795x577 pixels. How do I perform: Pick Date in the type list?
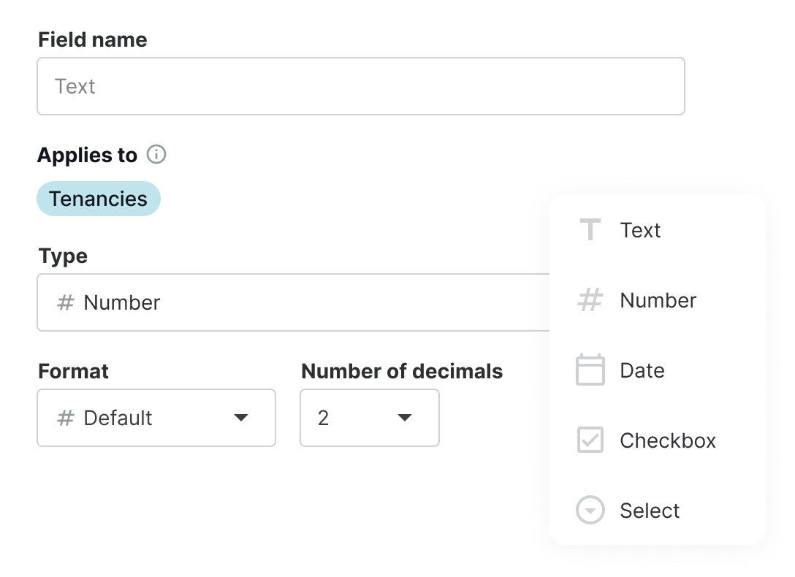[x=642, y=370]
